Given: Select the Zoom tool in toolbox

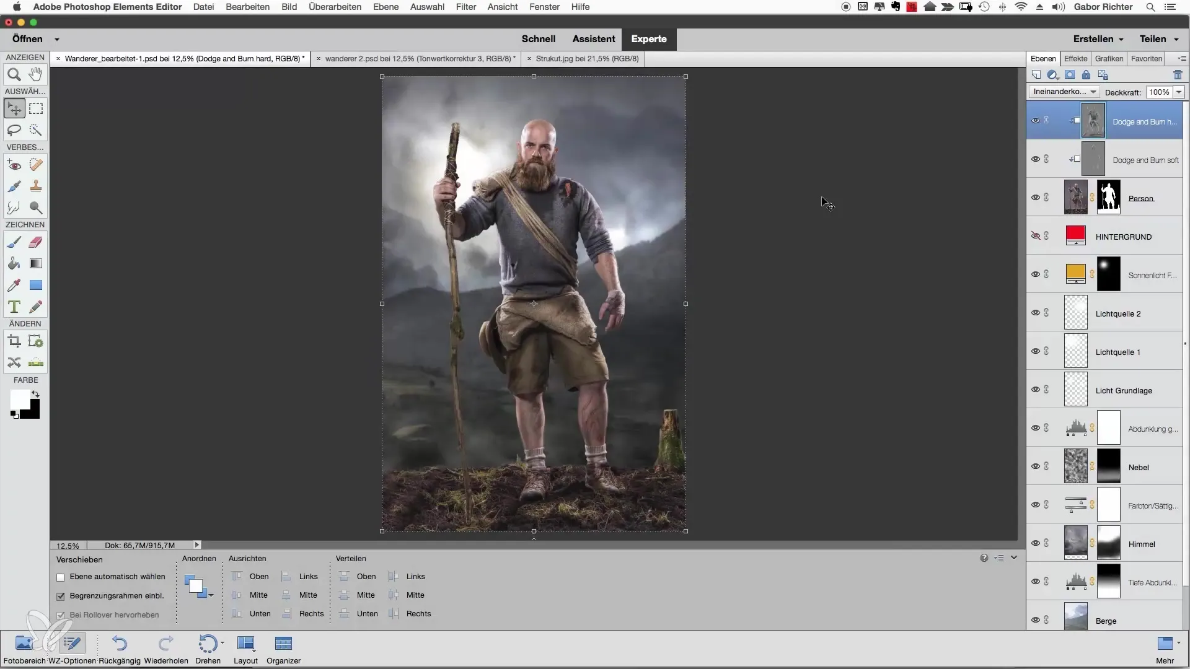Looking at the screenshot, I should click(x=14, y=75).
